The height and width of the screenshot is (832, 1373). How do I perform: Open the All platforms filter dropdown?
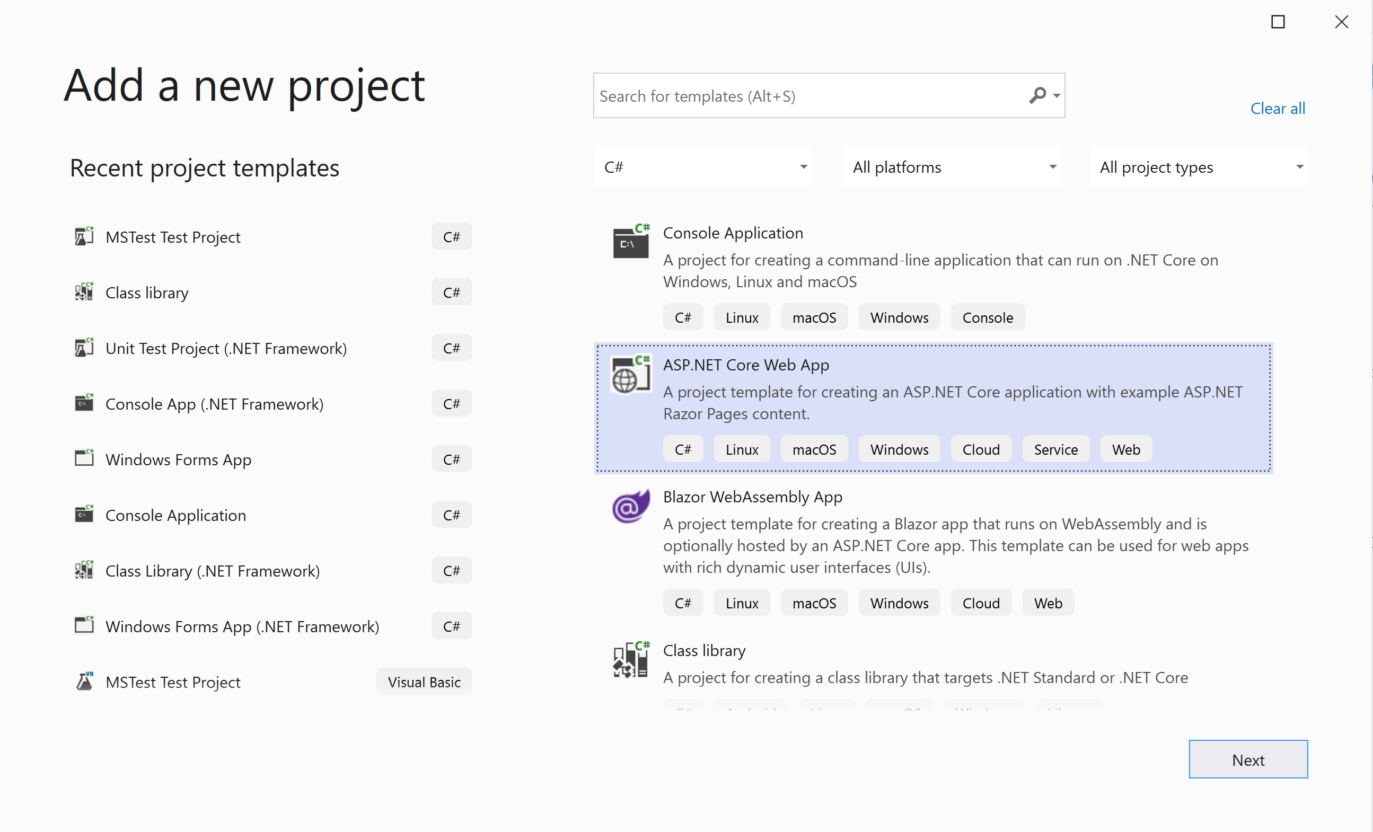(x=951, y=166)
